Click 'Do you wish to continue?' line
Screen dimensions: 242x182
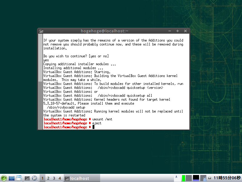click(76, 56)
